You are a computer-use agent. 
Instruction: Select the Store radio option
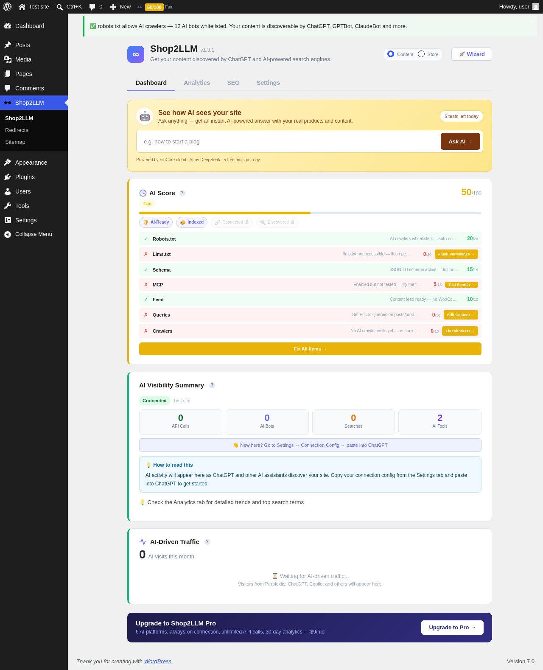coord(421,54)
